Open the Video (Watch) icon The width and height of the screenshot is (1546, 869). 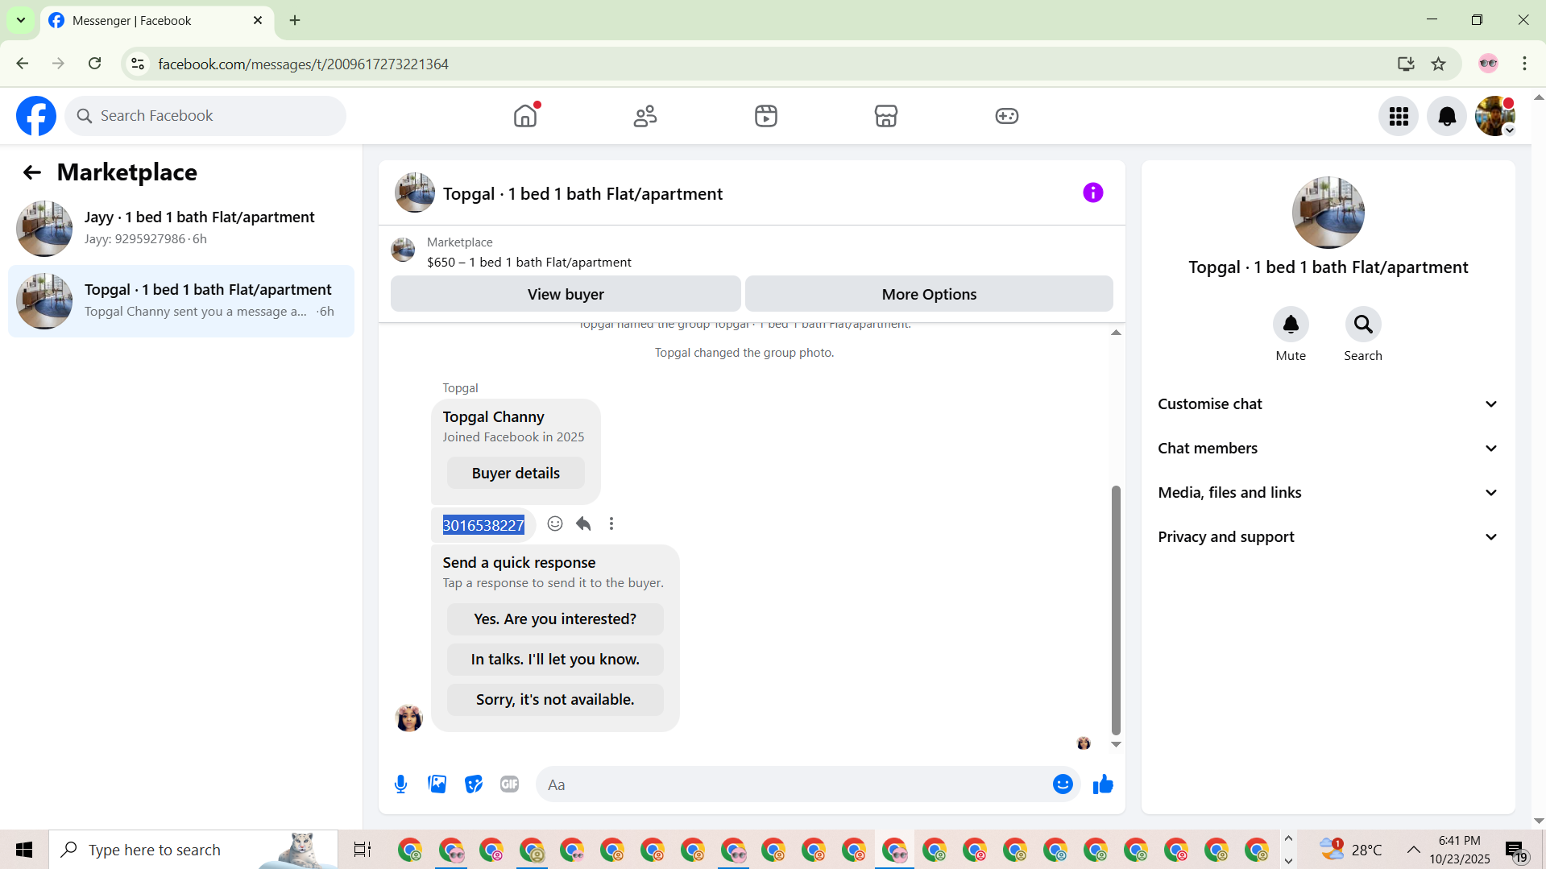point(766,116)
